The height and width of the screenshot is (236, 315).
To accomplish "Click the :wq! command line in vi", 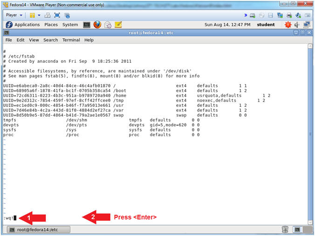I will (x=10, y=218).
